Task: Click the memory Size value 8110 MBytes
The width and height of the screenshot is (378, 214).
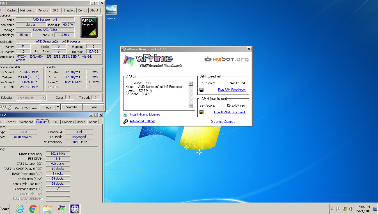Action: [23, 137]
